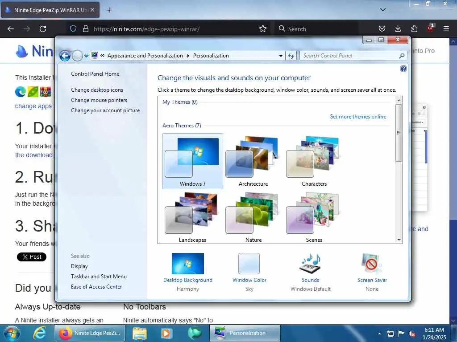Click the site padlock icon

click(85, 28)
